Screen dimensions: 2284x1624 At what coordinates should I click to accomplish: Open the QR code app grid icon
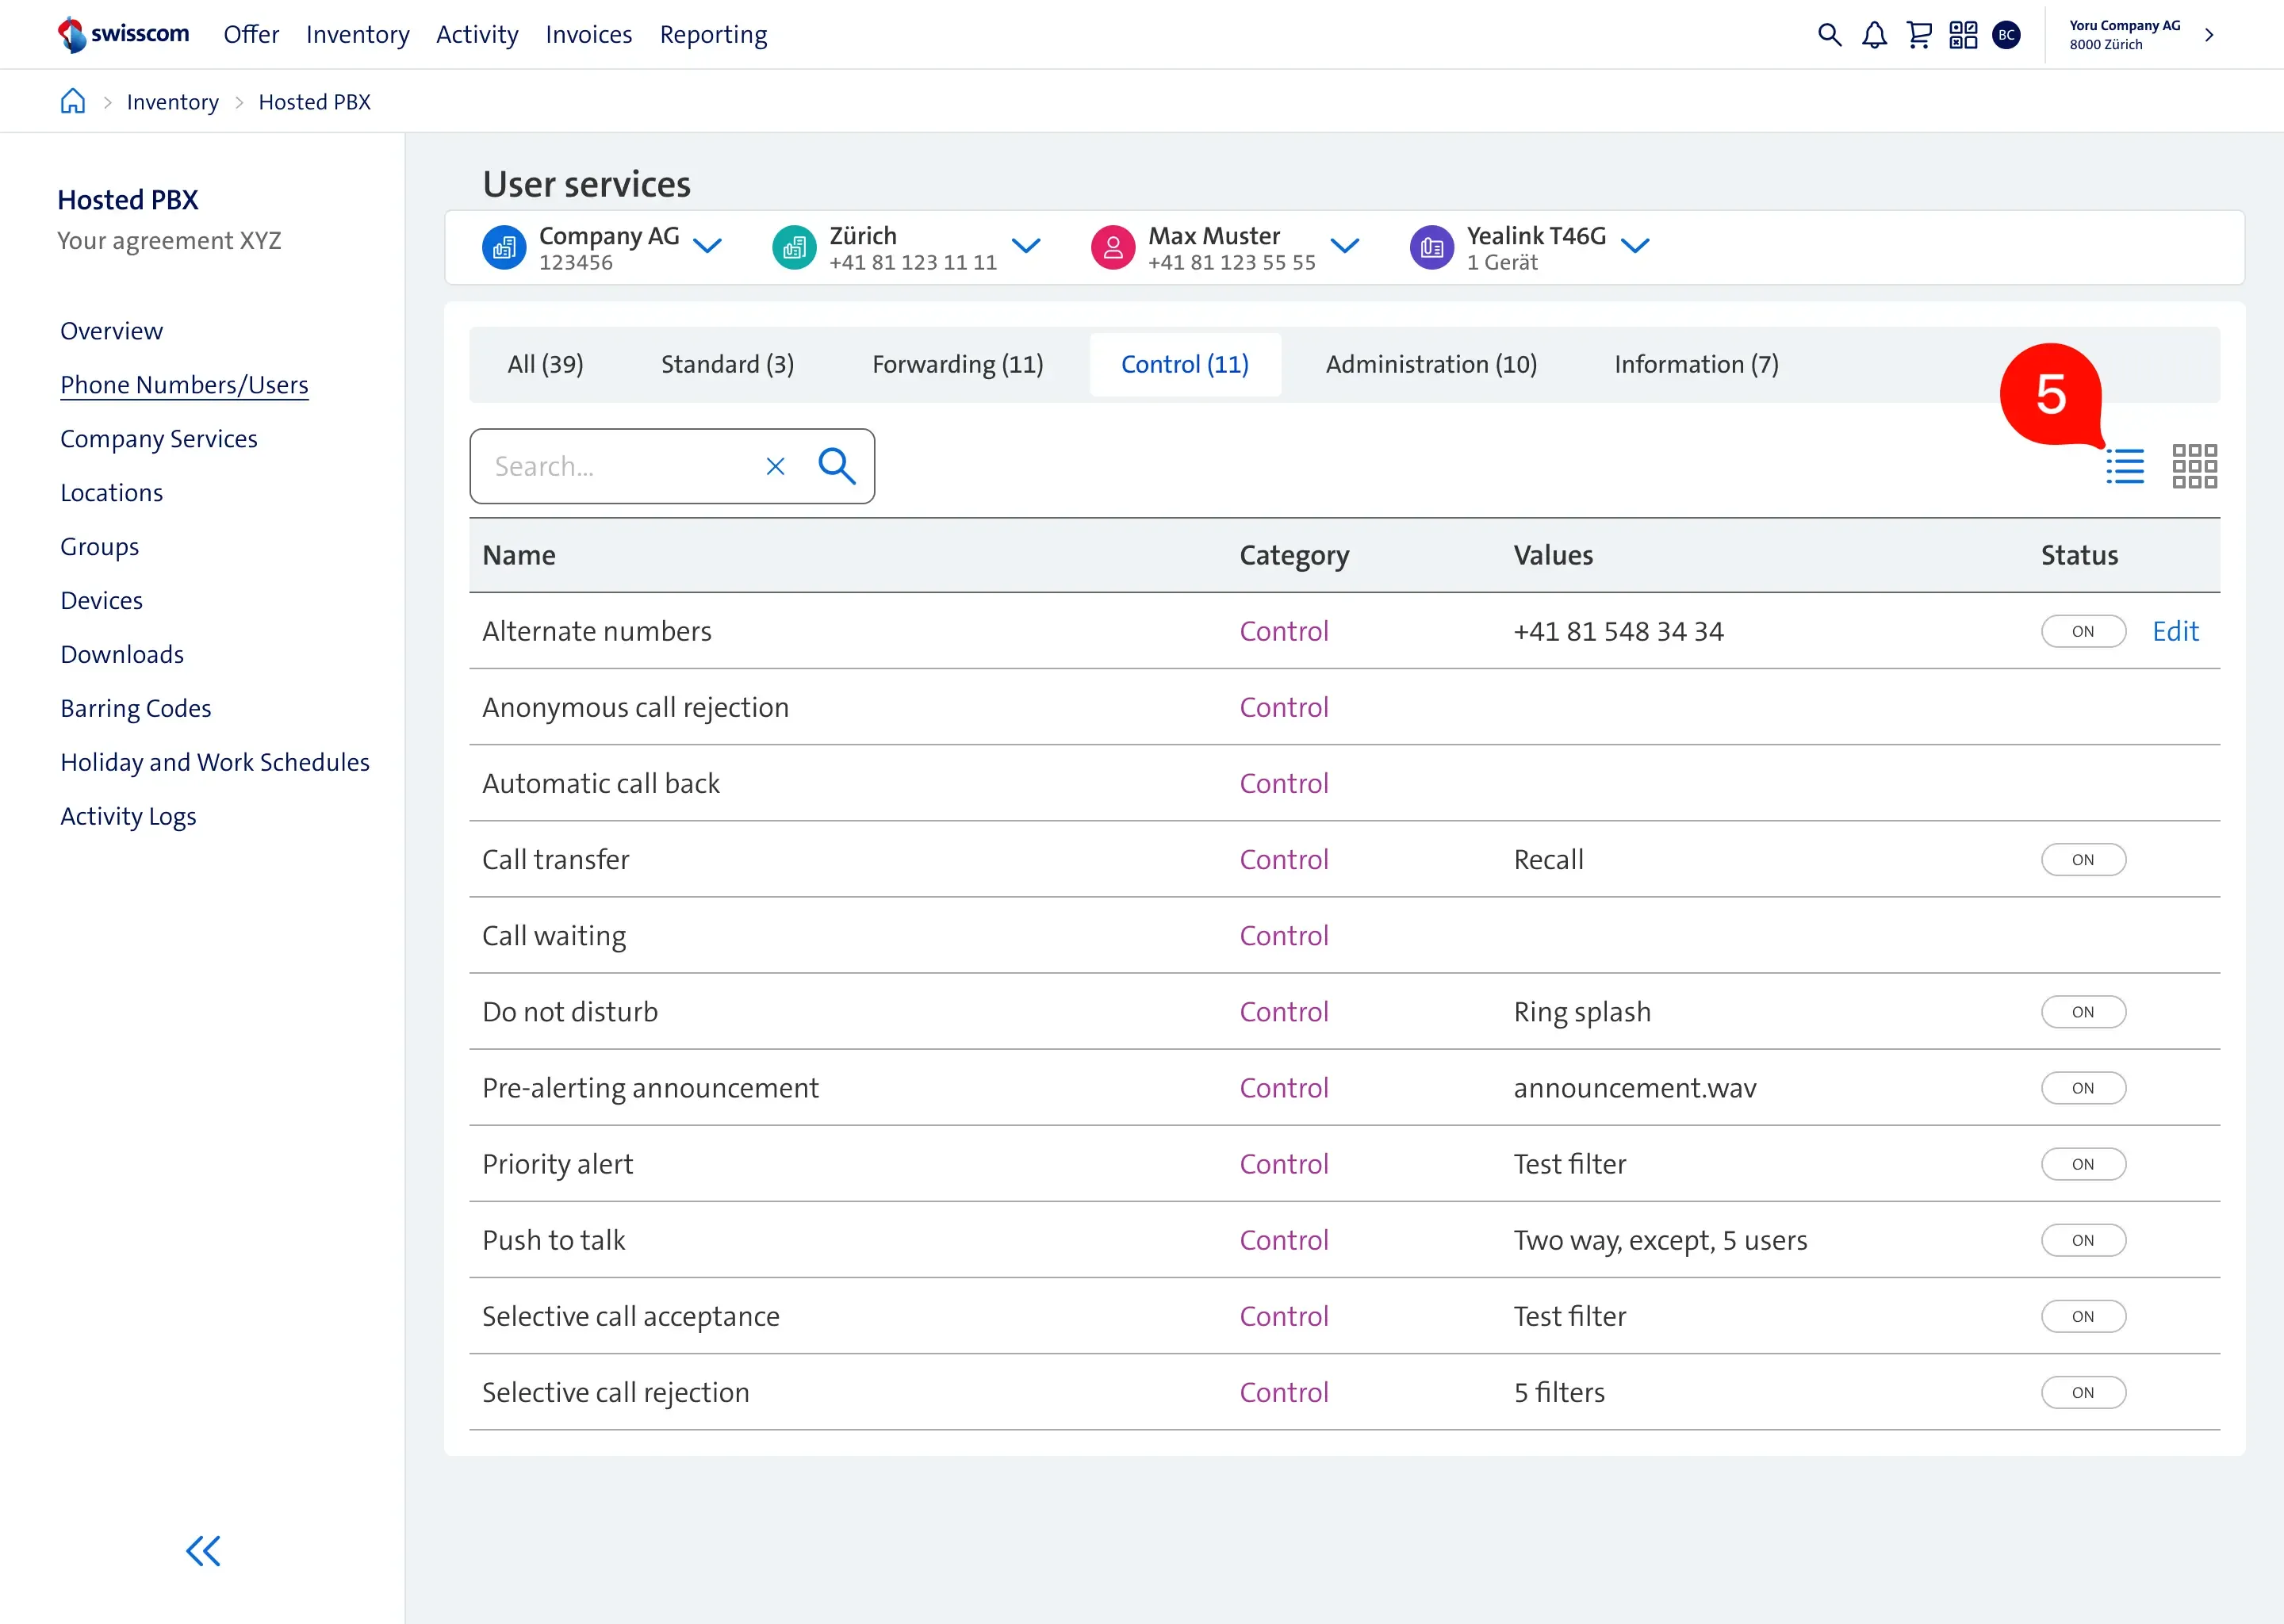tap(1963, 34)
